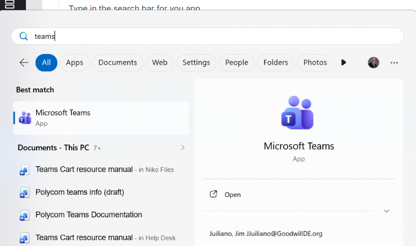The width and height of the screenshot is (416, 246).
Task: Click inside the search text field
Action: coord(216,36)
